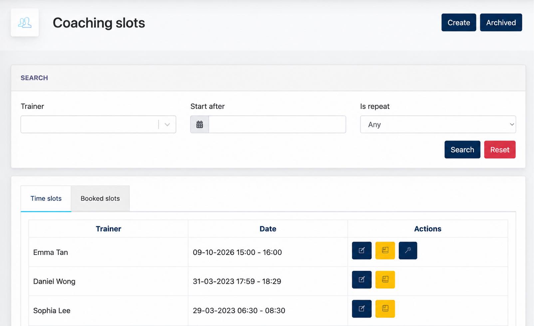Image resolution: width=534 pixels, height=326 pixels.
Task: Click the Date column header
Action: click(268, 229)
